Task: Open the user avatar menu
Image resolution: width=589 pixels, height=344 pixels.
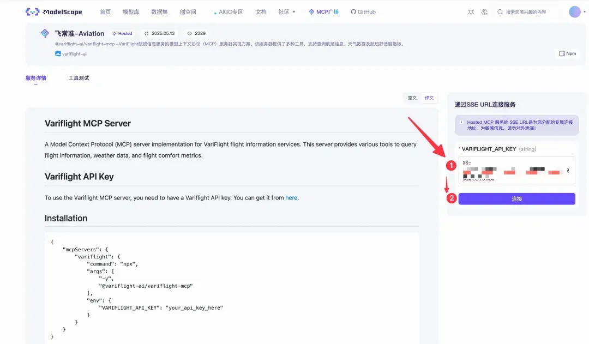Action: (575, 11)
